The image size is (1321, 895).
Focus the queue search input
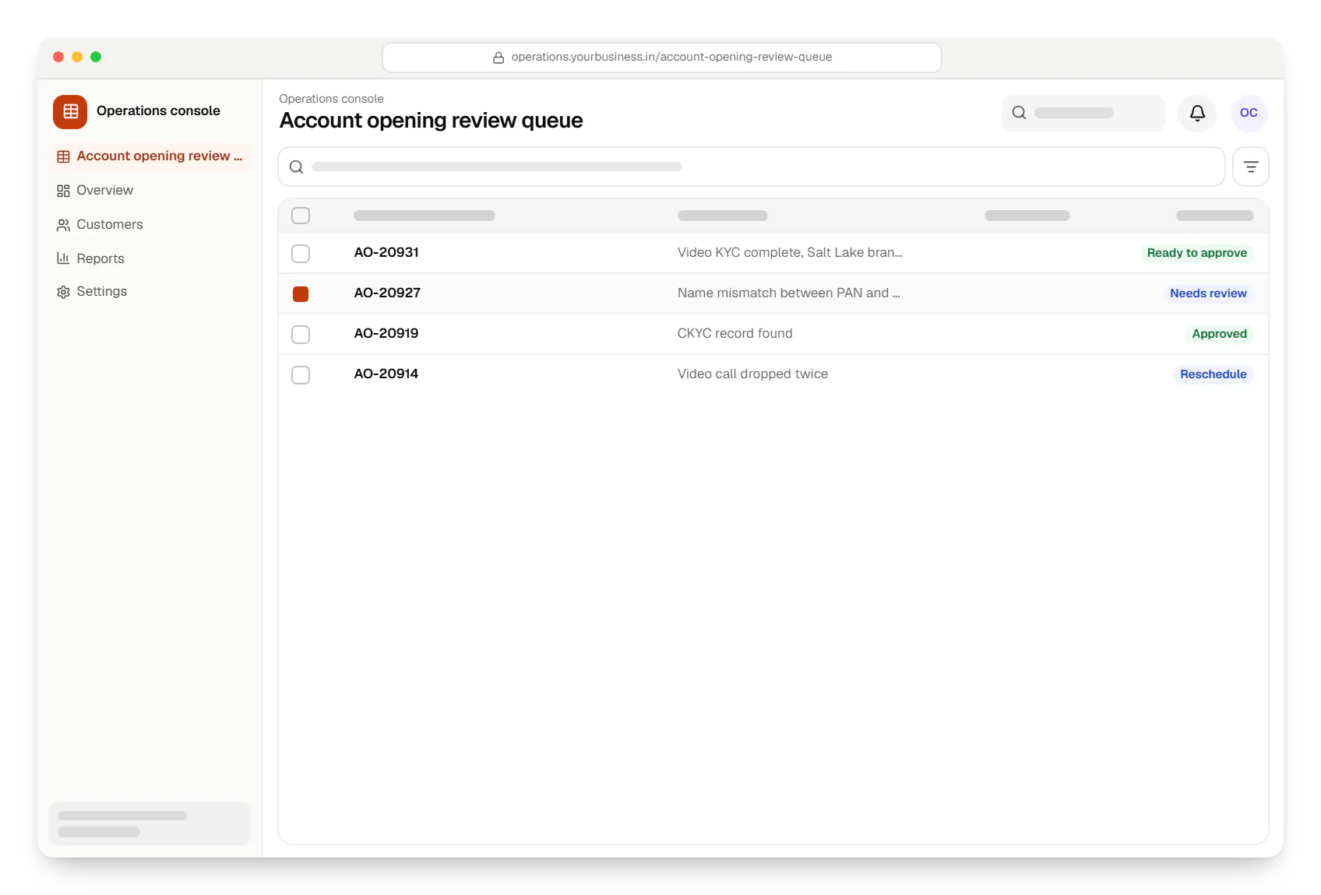point(752,167)
